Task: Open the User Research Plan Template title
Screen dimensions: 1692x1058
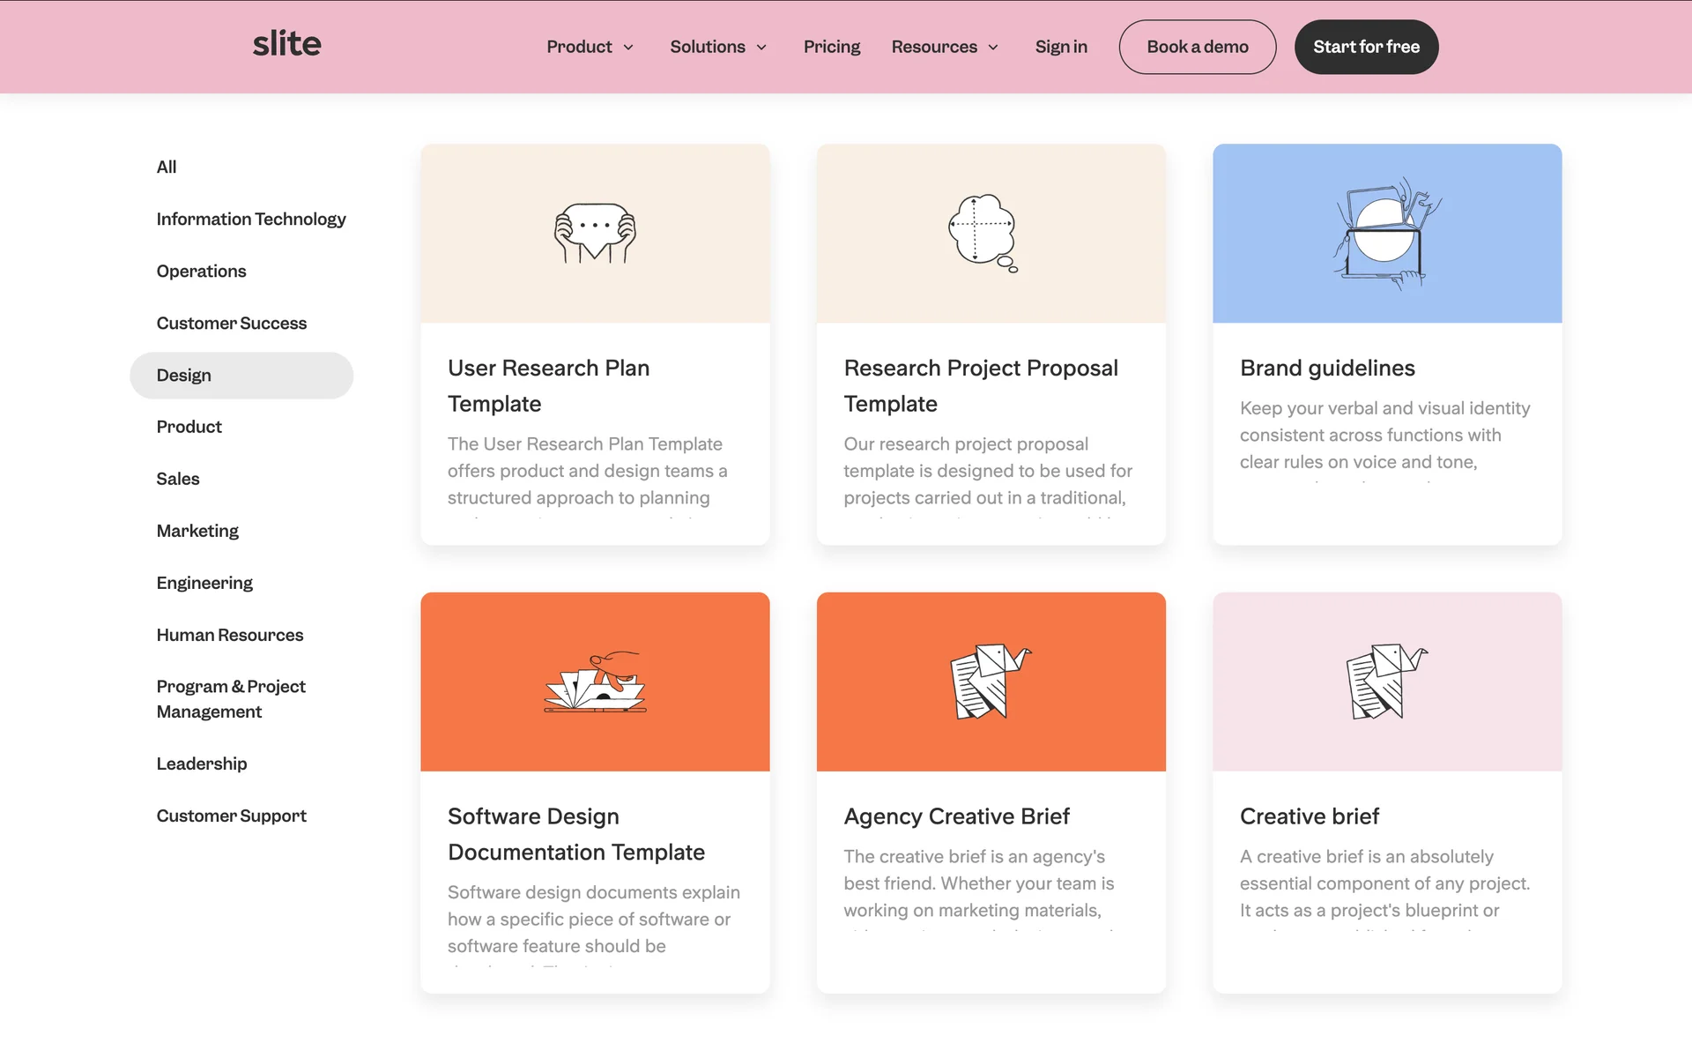Action: pos(548,385)
